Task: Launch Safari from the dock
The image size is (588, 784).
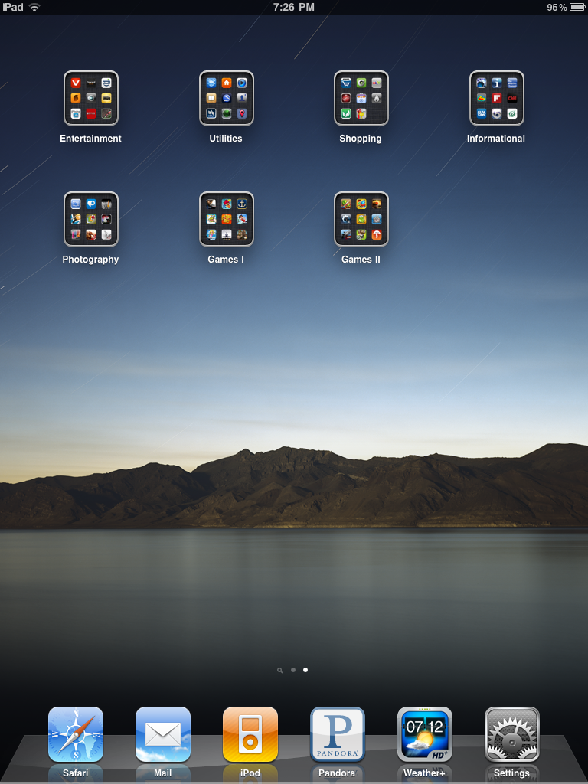Action: click(x=76, y=734)
